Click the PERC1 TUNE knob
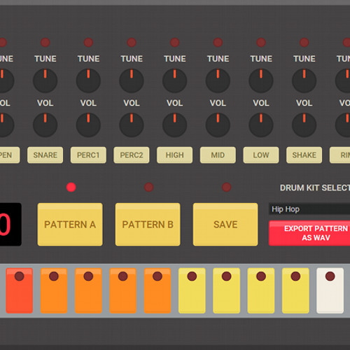This screenshot has width=350, height=350. click(88, 80)
